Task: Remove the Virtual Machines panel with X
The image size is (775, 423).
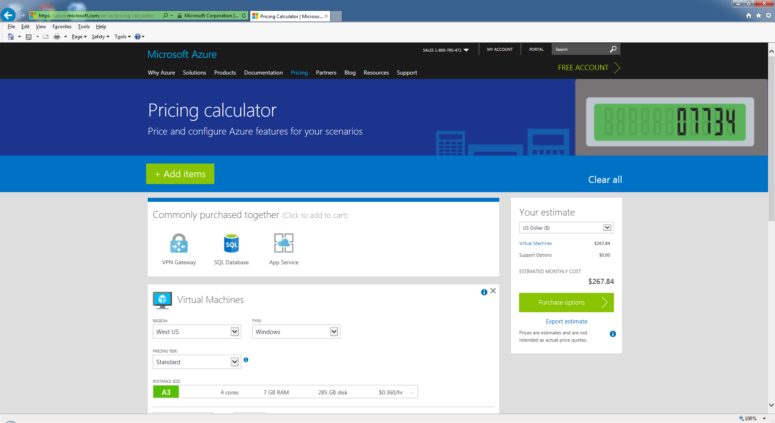Action: click(493, 291)
